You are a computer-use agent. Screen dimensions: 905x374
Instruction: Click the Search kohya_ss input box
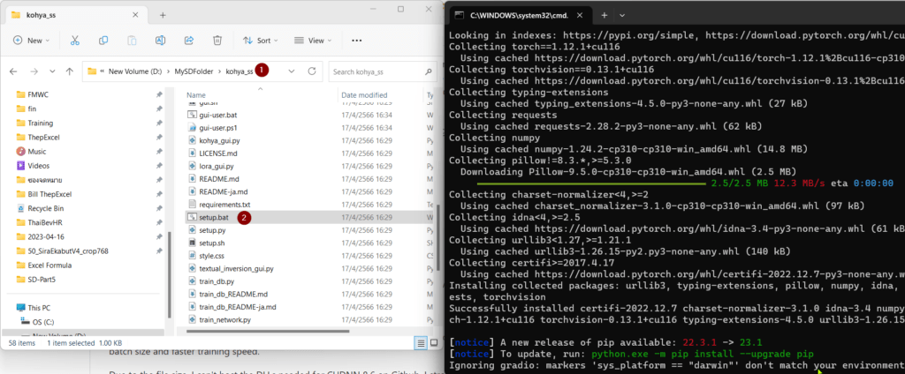(378, 71)
